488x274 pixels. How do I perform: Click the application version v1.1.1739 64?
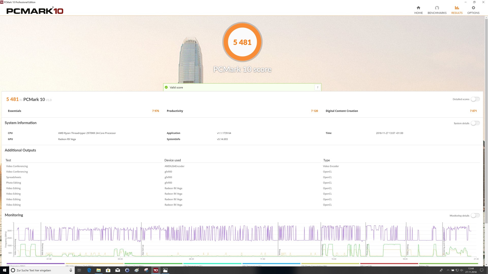pos(224,133)
